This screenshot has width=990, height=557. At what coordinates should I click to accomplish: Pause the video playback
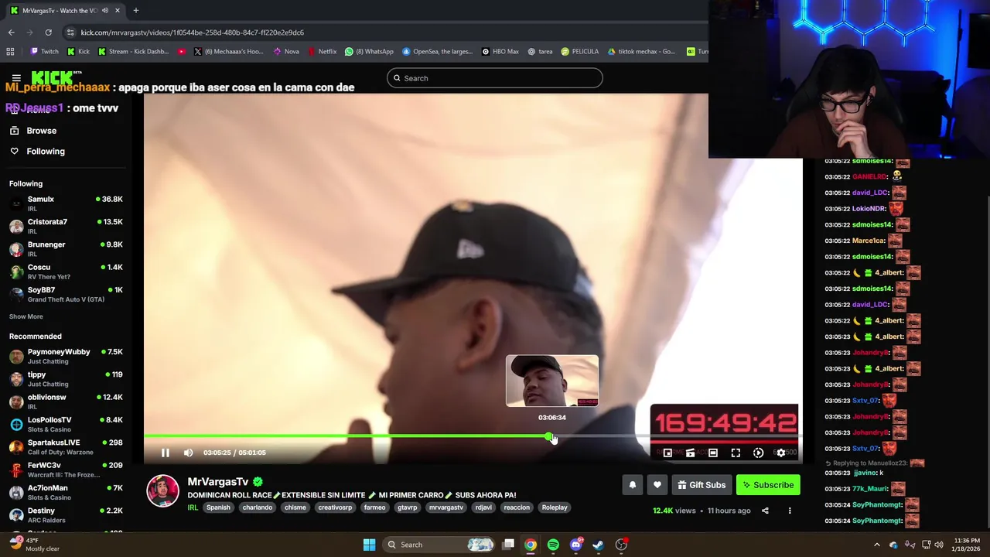pyautogui.click(x=165, y=453)
